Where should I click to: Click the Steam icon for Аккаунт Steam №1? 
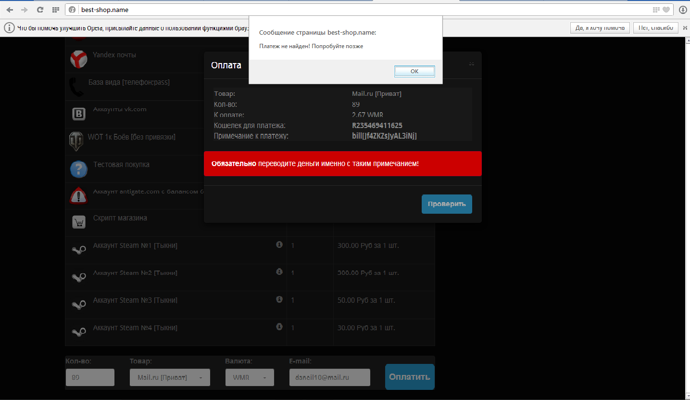click(x=79, y=250)
